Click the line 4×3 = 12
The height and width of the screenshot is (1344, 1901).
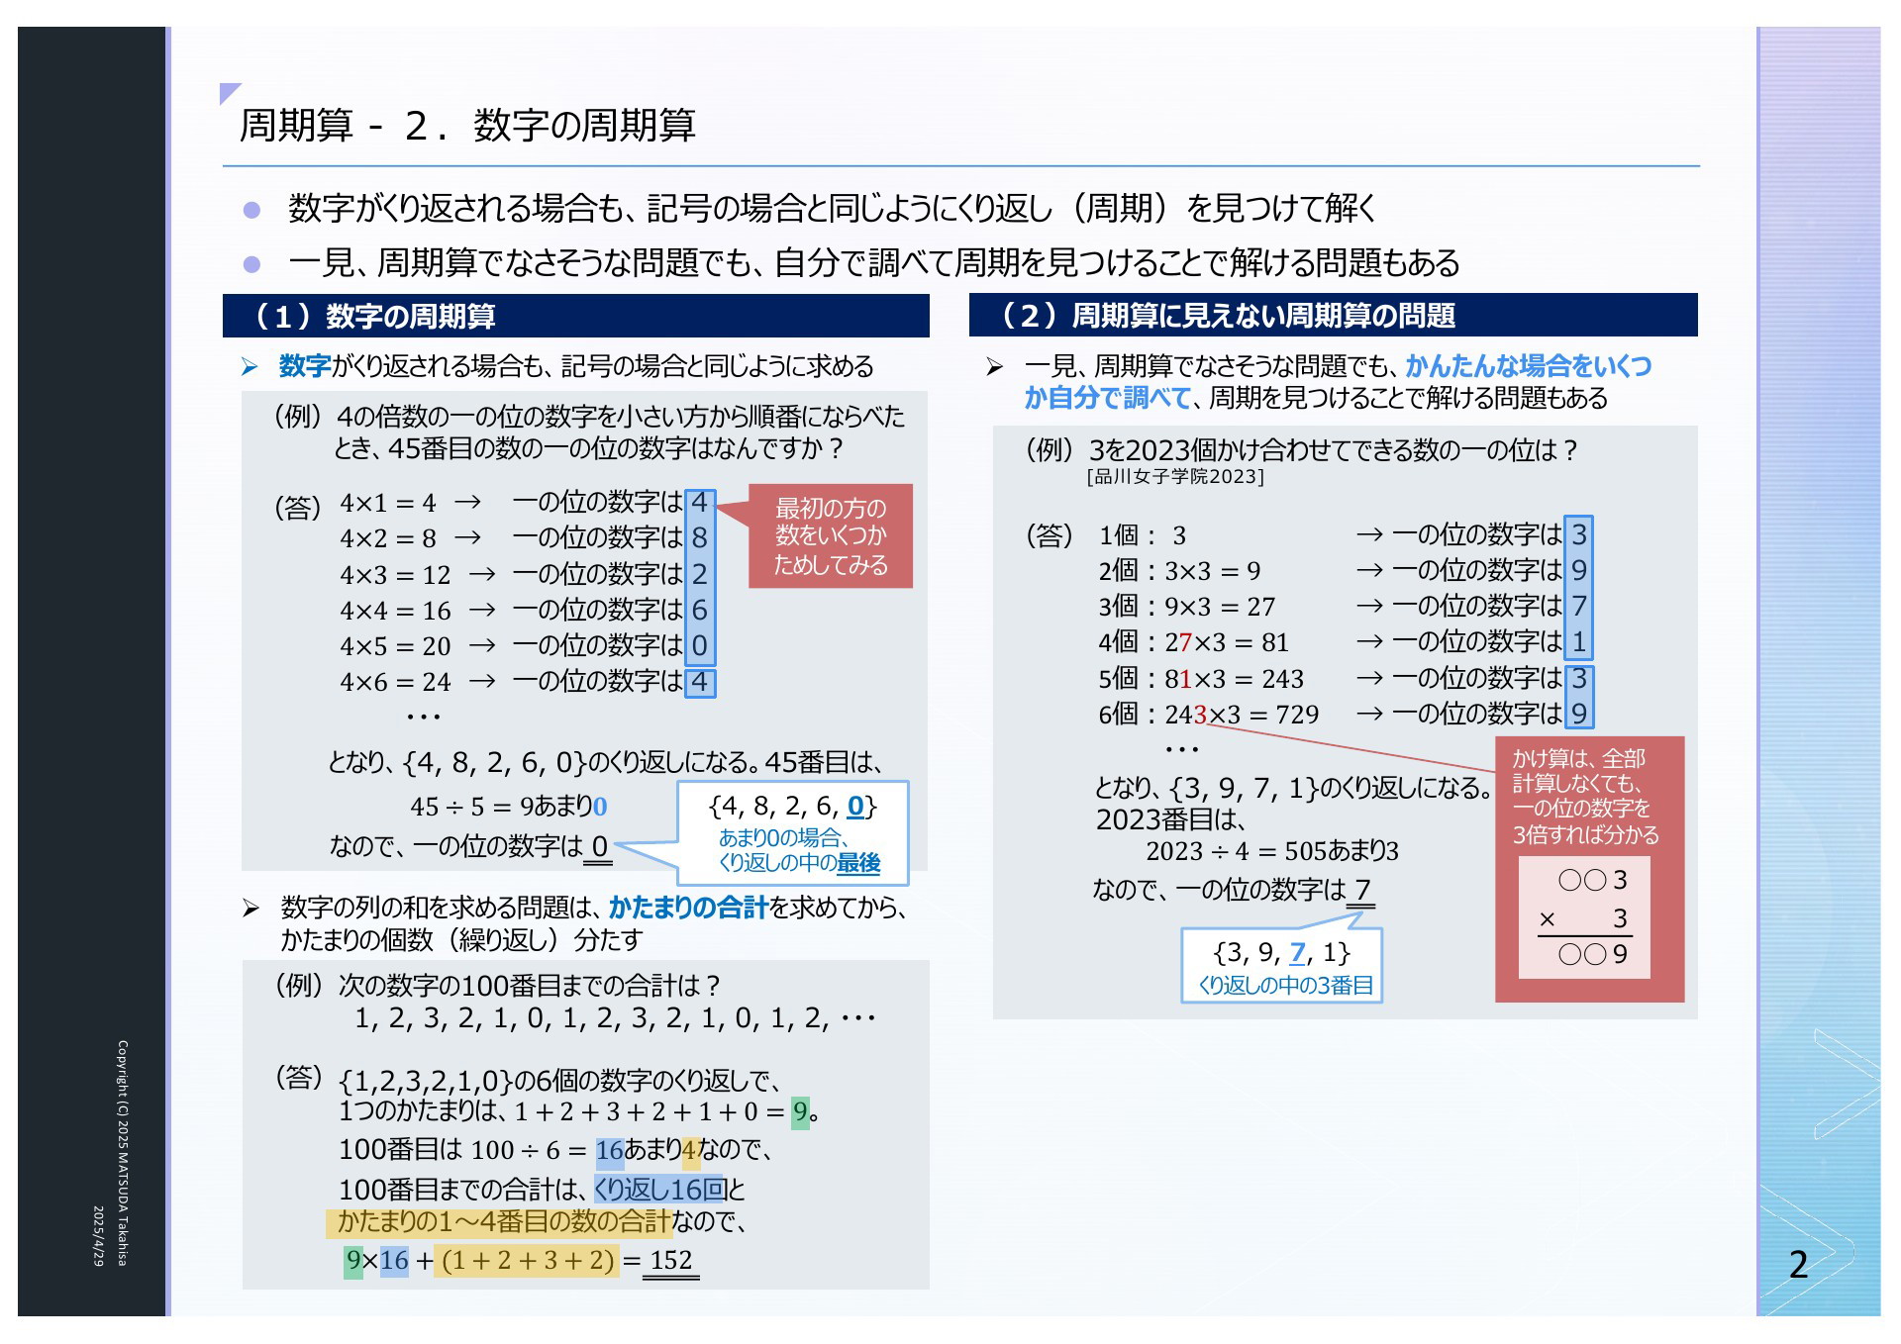[395, 574]
